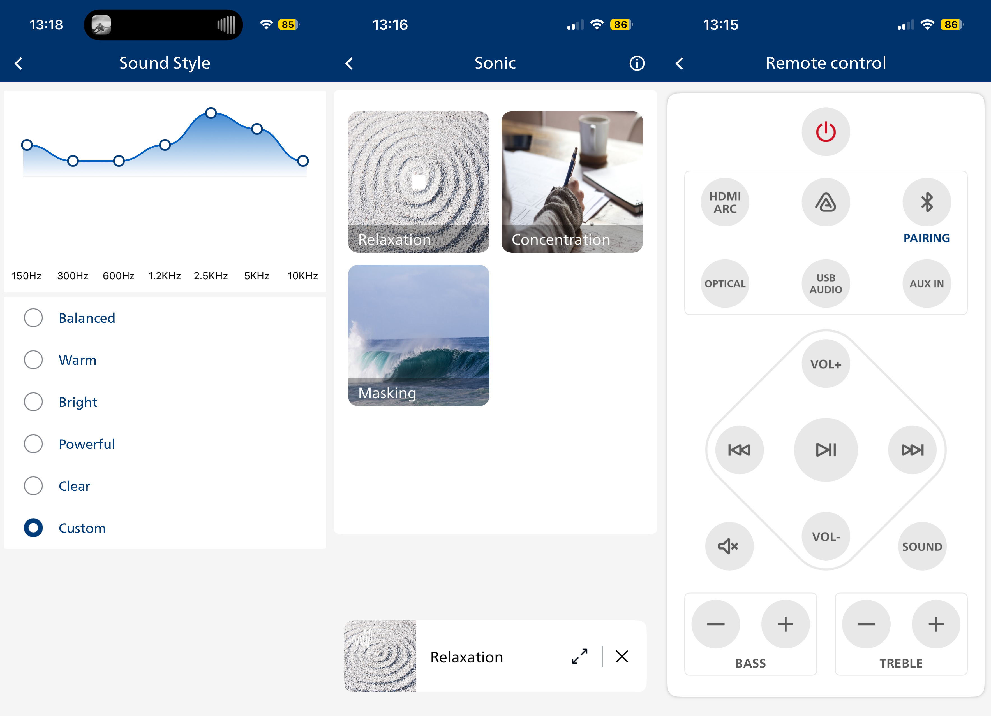Tap the red power icon
This screenshot has height=716, width=991.
pyautogui.click(x=825, y=132)
